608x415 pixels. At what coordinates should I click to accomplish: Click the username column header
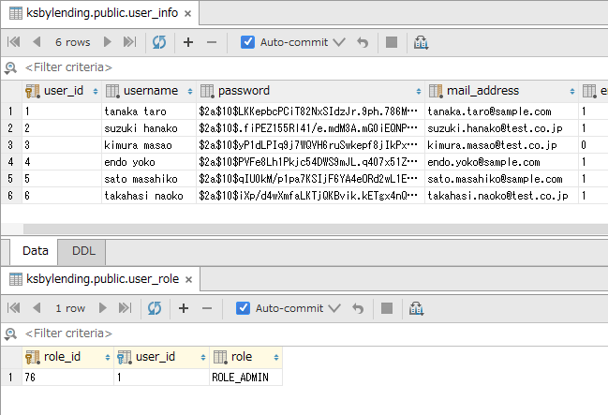pos(149,91)
